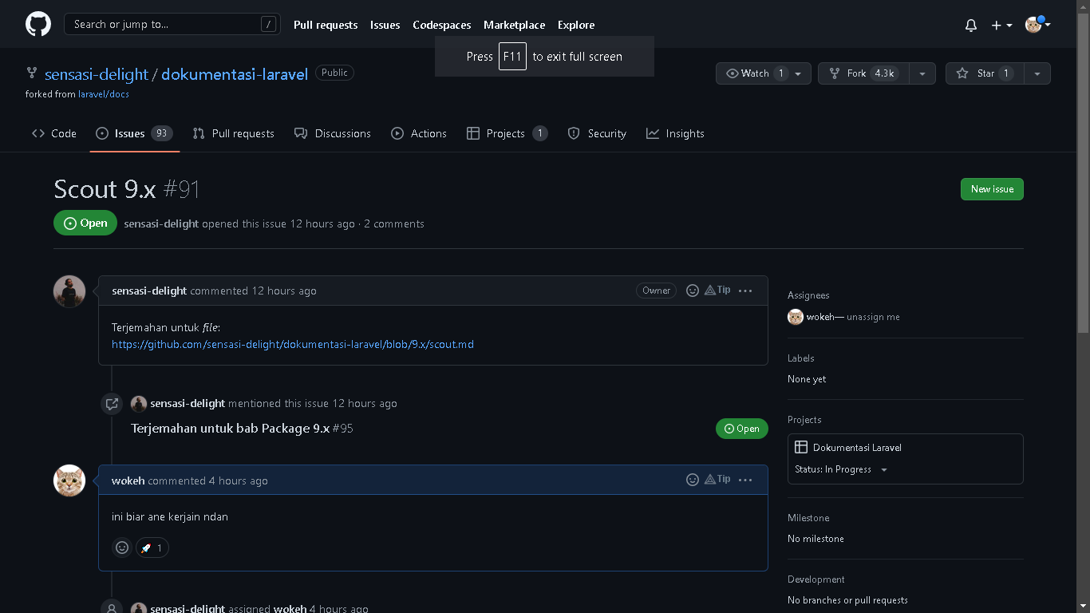This screenshot has height=613, width=1090.
Task: Expand the Status: In Progress dropdown
Action: click(x=841, y=469)
